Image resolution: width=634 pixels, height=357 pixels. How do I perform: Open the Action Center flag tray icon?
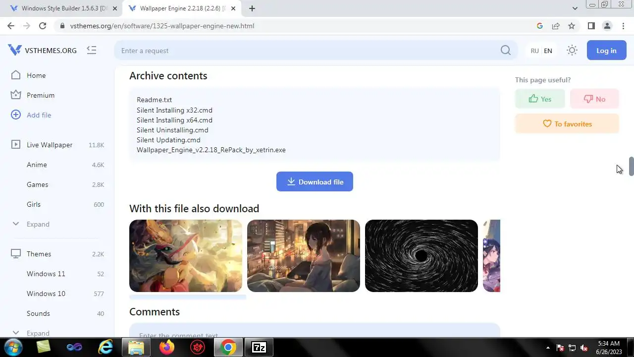(560, 348)
